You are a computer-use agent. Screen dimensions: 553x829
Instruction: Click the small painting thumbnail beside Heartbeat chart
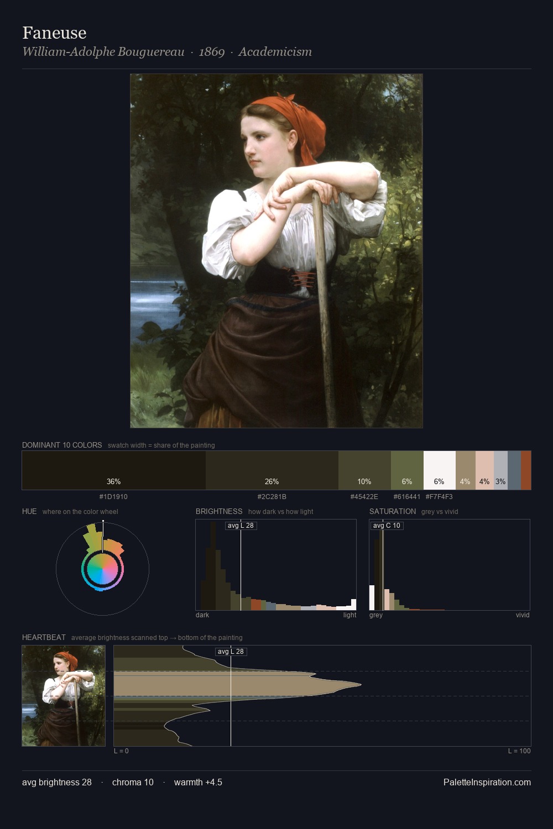click(64, 696)
